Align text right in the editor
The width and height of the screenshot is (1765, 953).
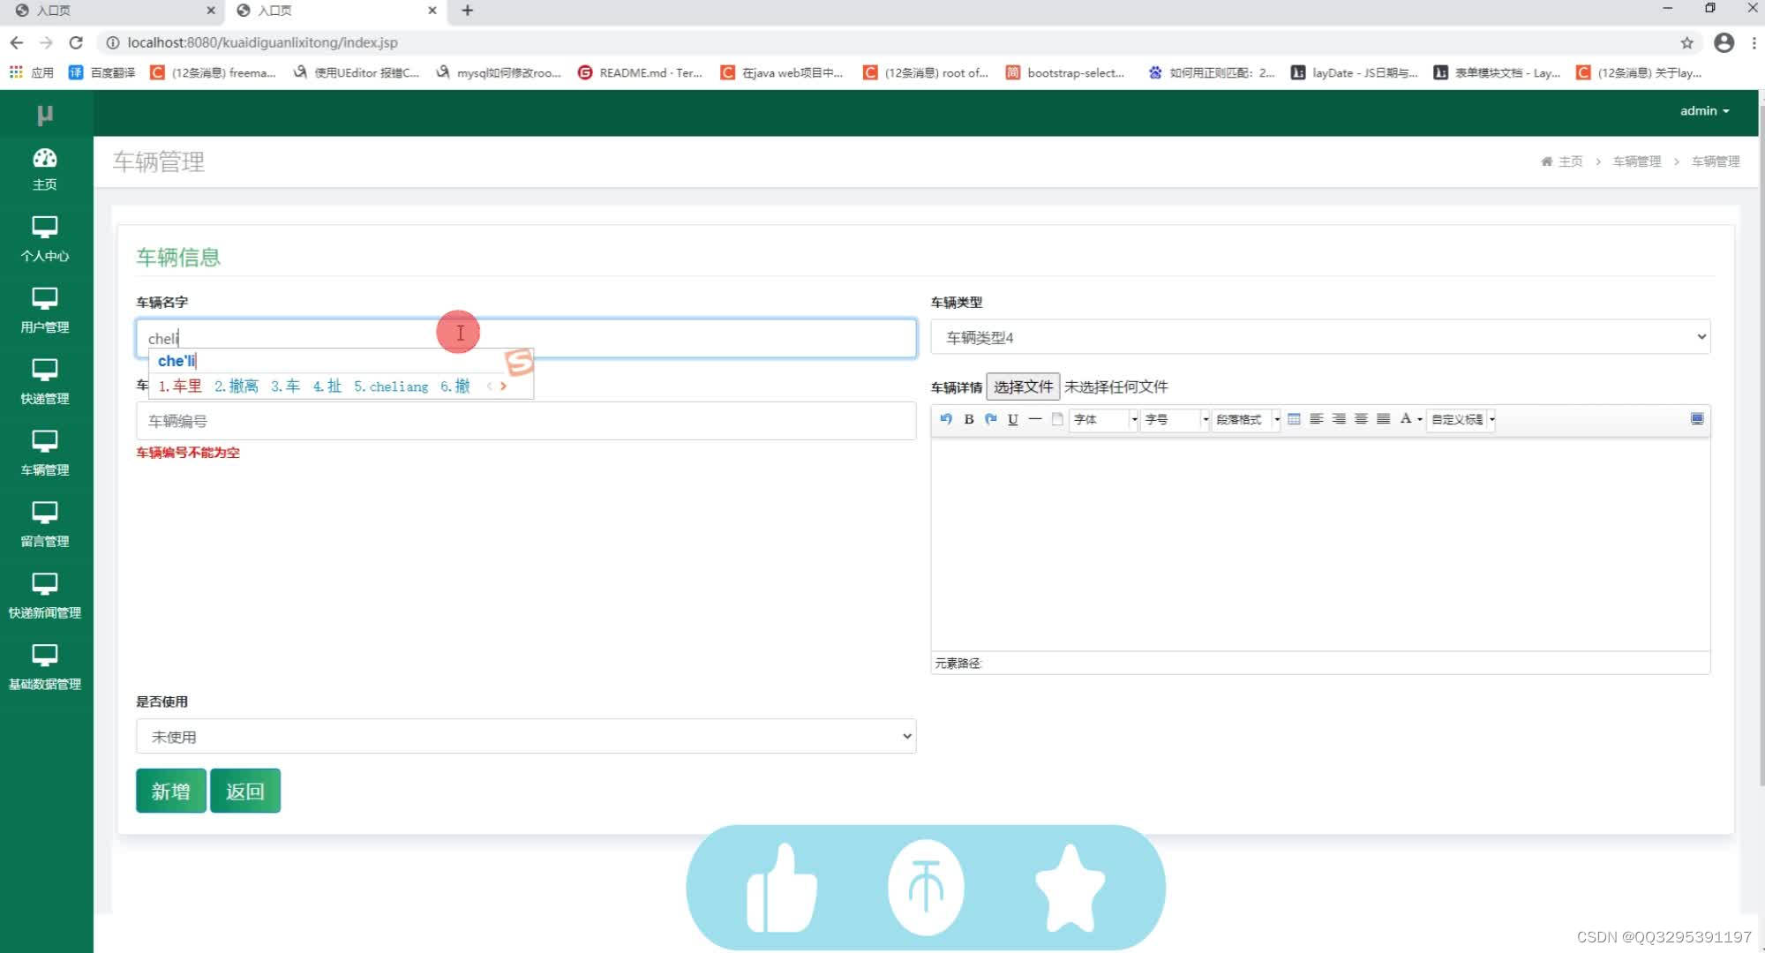pos(1339,419)
